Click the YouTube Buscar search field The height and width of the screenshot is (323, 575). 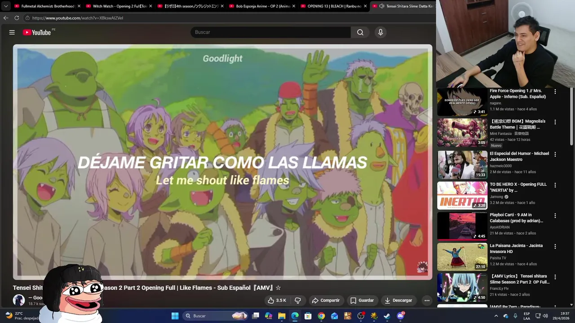point(271,32)
